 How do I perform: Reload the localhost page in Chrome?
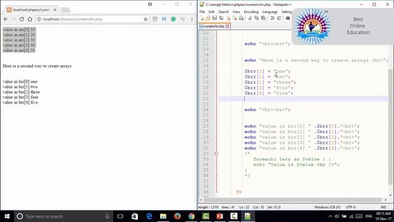click(x=22, y=19)
